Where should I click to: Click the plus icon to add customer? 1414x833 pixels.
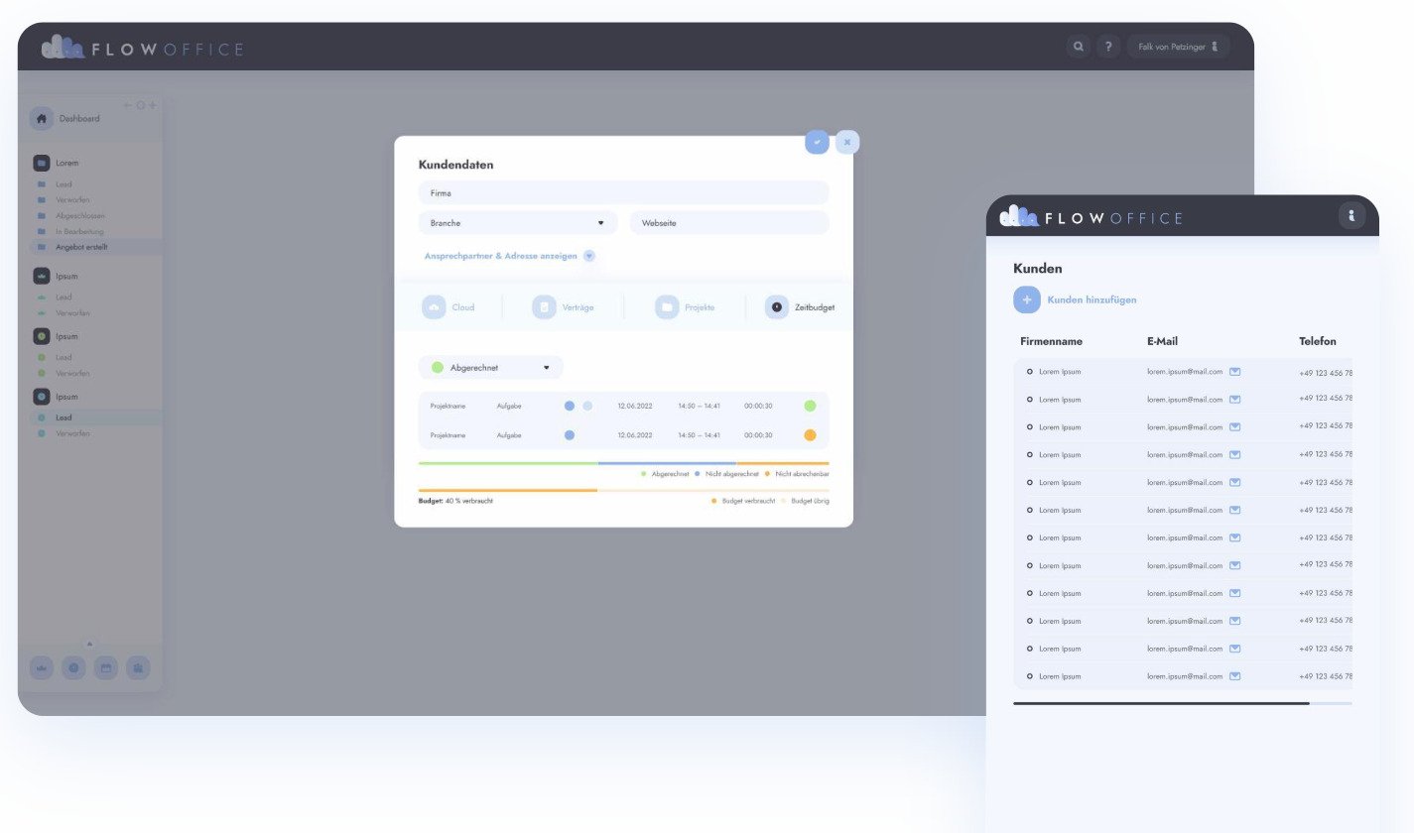coord(1027,299)
